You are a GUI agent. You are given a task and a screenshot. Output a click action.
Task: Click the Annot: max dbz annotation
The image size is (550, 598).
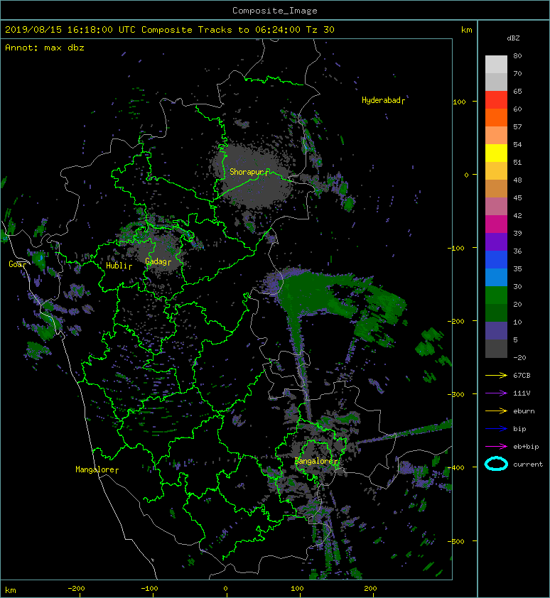point(45,48)
